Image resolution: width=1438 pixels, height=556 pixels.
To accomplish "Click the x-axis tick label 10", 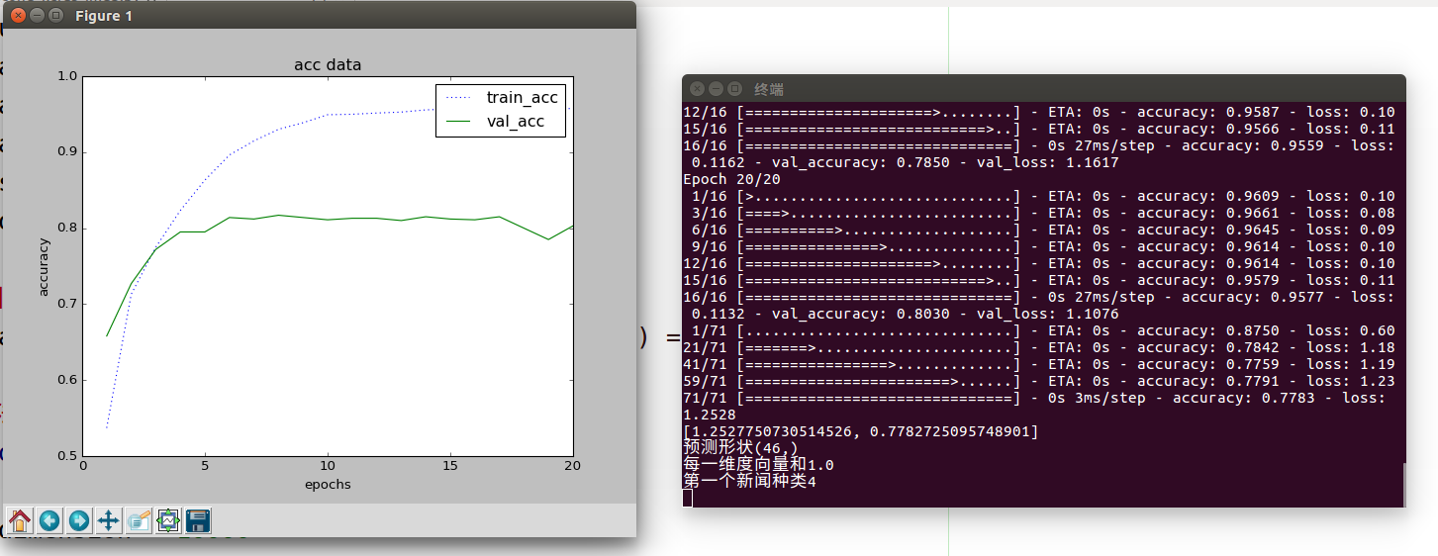I will 328,466.
